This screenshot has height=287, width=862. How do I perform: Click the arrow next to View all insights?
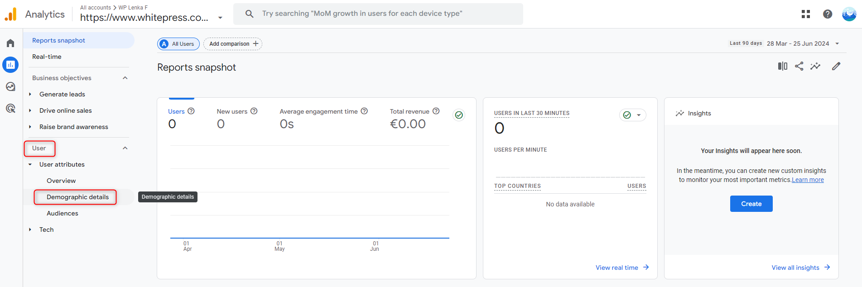tap(827, 267)
